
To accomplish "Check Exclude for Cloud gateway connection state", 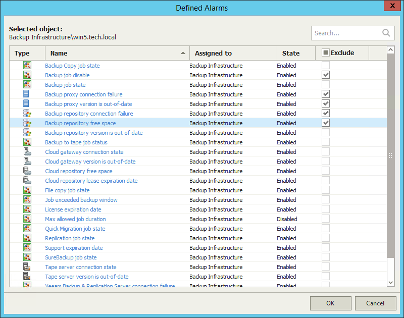I will point(326,151).
